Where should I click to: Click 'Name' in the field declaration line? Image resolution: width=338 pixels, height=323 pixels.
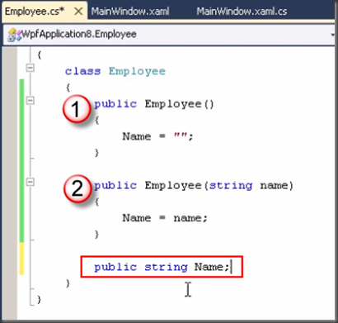tap(209, 267)
